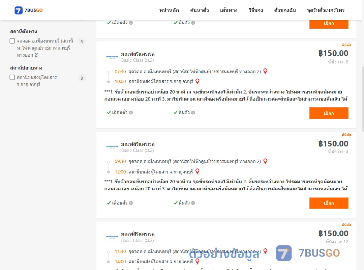Click the สถานีต้นทาง filter heading
Image resolution: width=364 pixels, height=270 pixels.
pos(24,31)
